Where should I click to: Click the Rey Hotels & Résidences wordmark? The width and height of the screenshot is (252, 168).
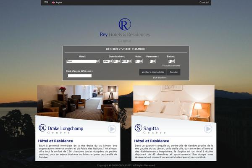pos(125,34)
